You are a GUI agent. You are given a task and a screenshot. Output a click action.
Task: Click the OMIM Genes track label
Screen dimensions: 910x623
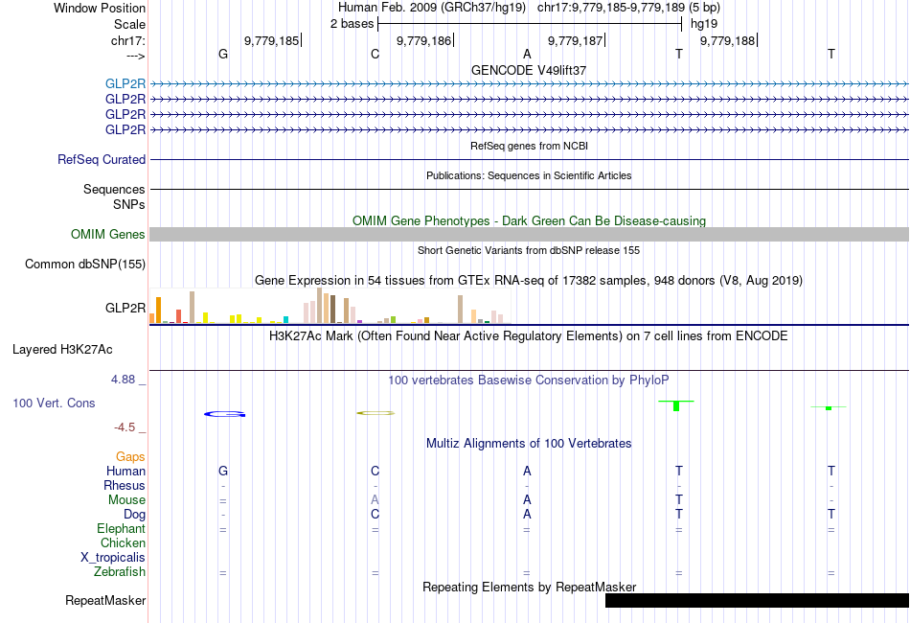108,234
